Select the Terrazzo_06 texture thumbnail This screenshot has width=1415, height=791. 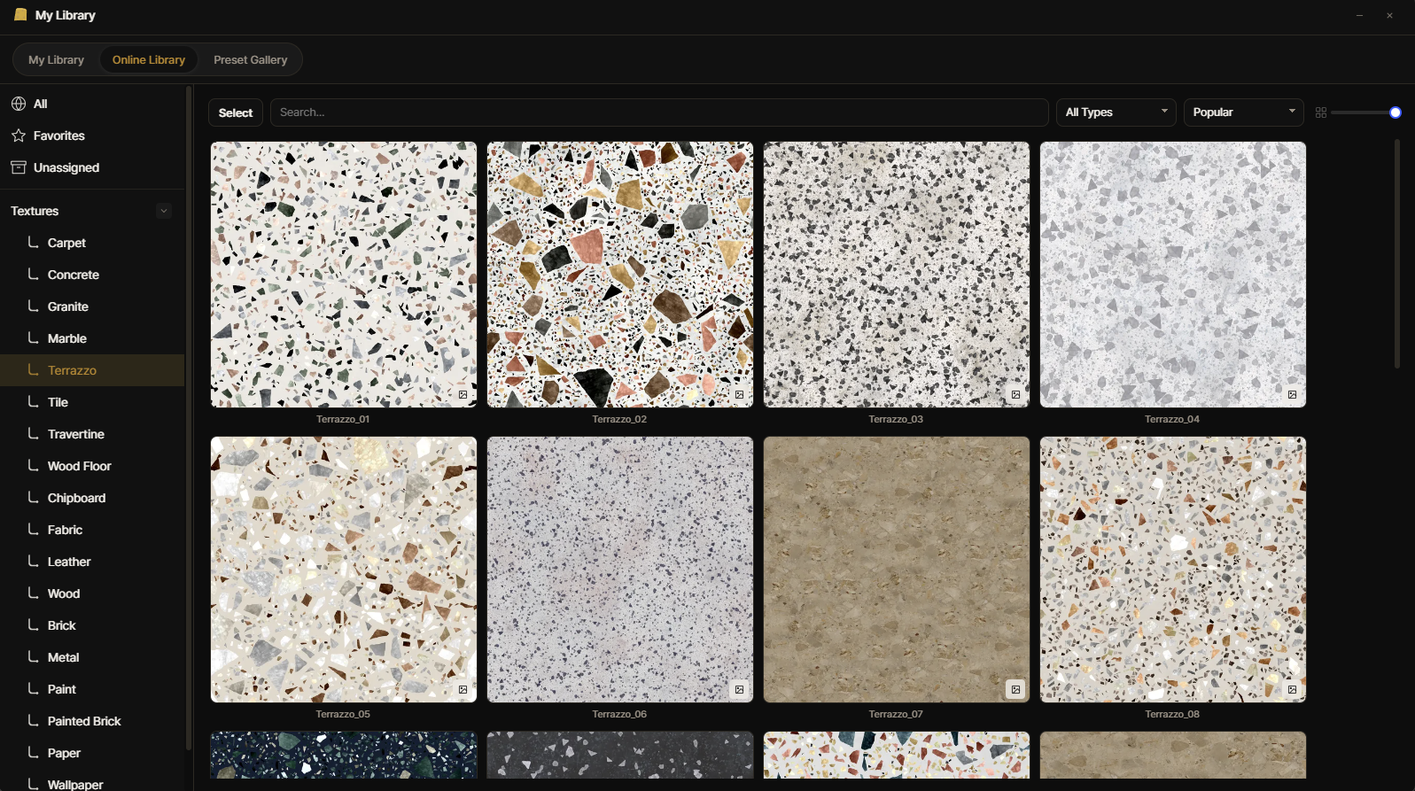coord(620,570)
